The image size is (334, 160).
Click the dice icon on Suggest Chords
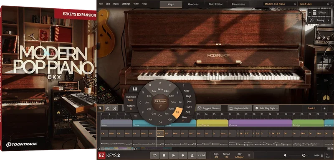click(x=200, y=108)
